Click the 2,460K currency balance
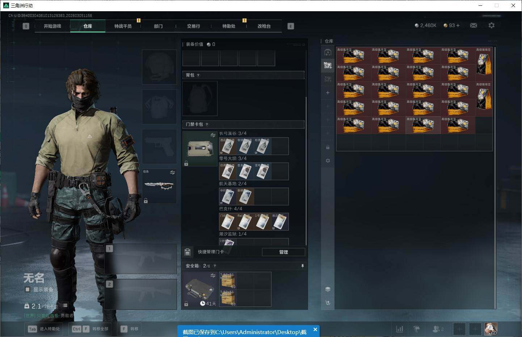The image size is (522, 337). (425, 25)
